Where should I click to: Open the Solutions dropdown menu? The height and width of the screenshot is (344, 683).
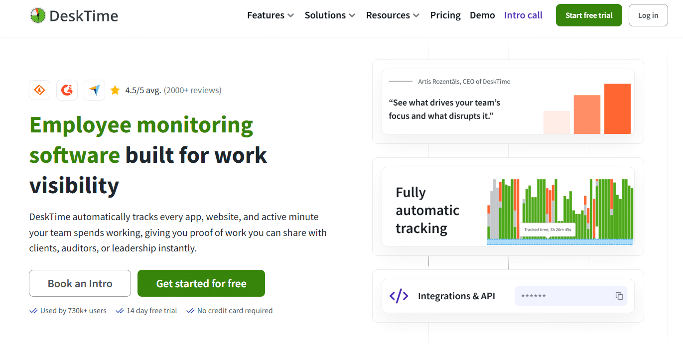[330, 15]
